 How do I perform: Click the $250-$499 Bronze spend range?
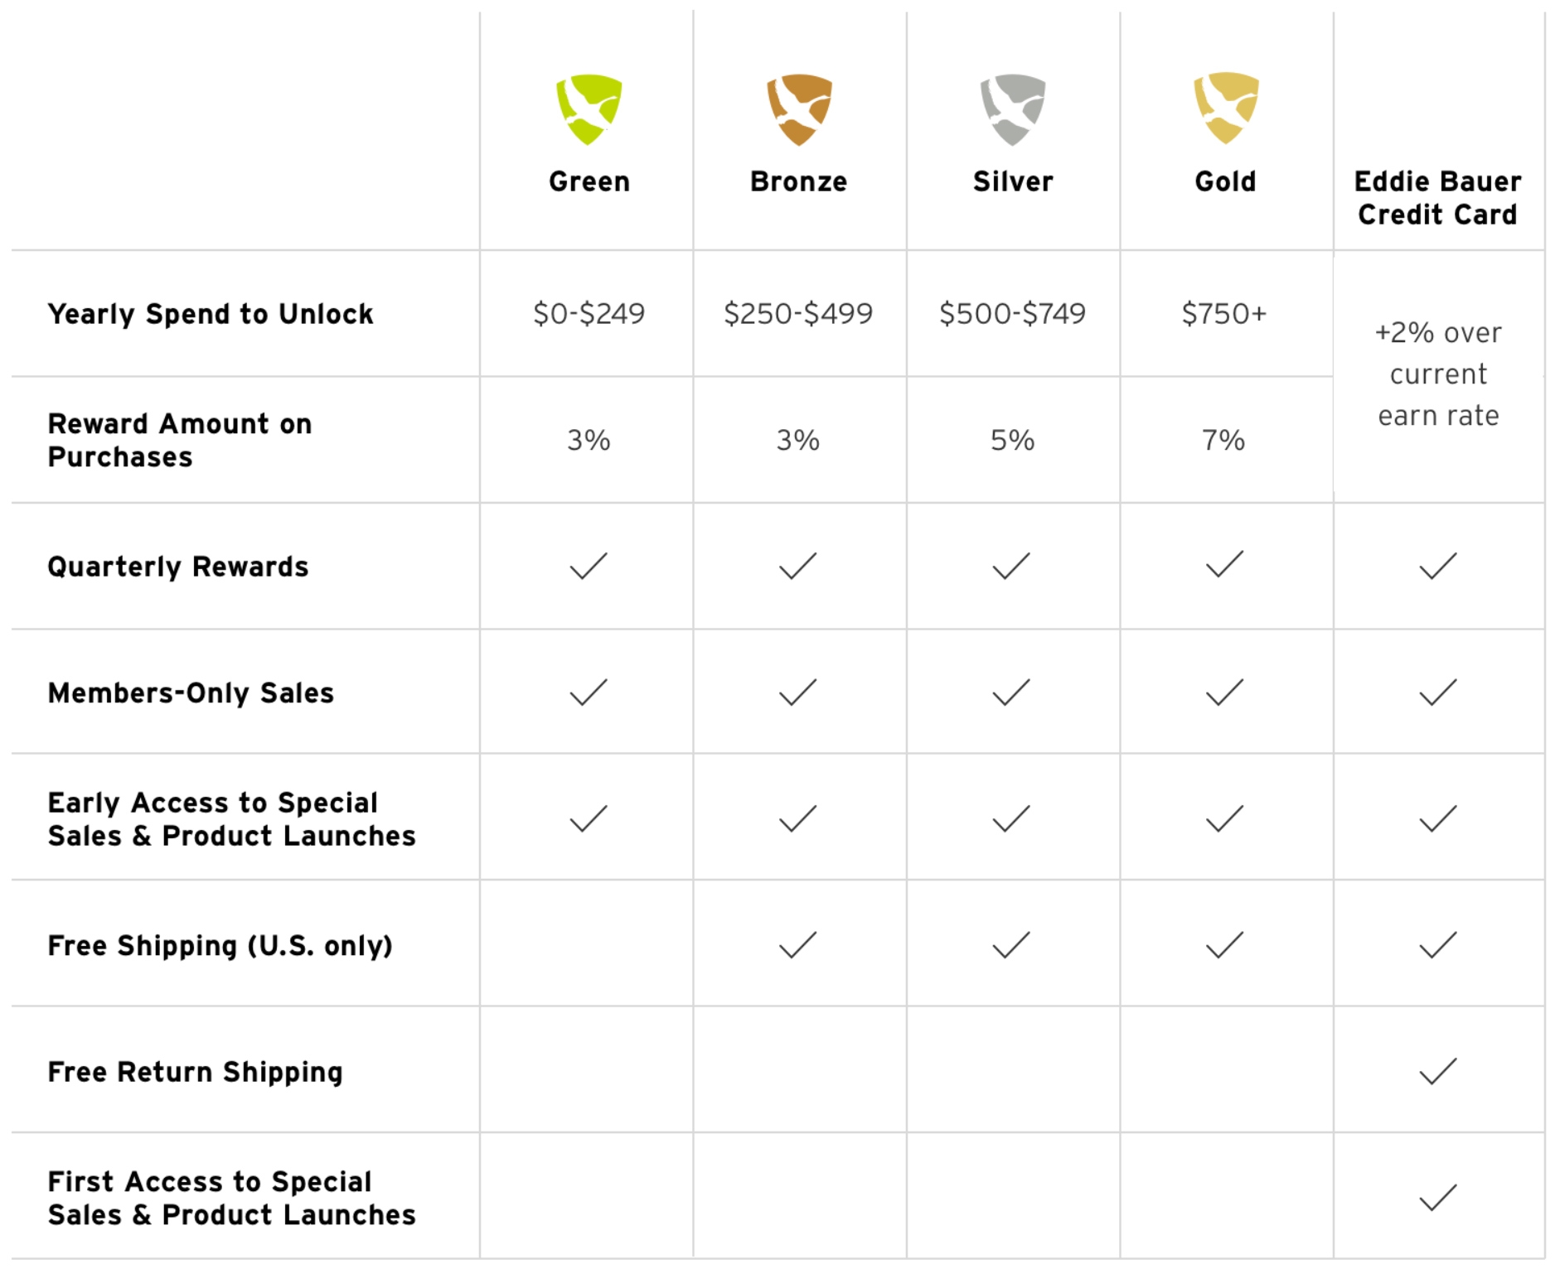pyautogui.click(x=798, y=314)
